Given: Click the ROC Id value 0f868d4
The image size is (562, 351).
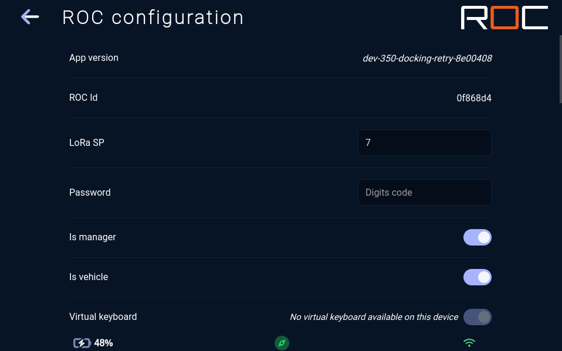Looking at the screenshot, I should (474, 98).
